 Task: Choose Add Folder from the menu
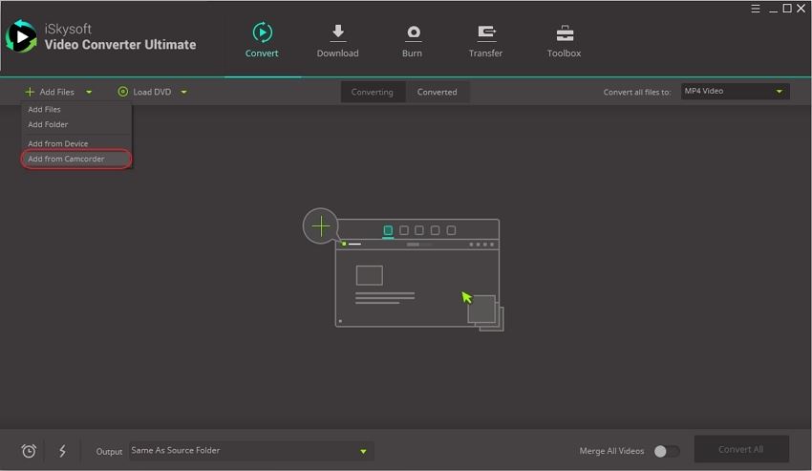pyautogui.click(x=48, y=124)
